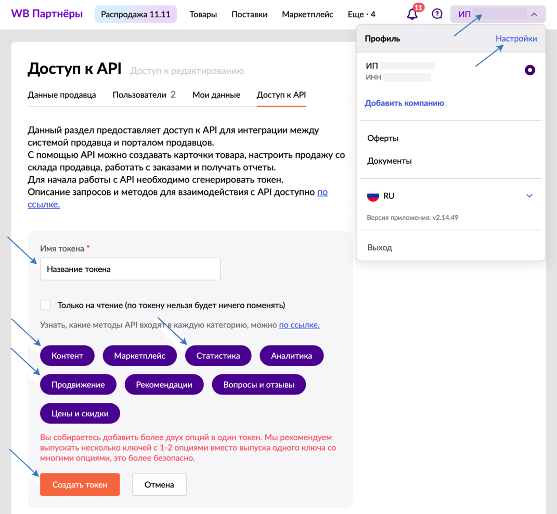Toggle the Контент category chip
This screenshot has width=557, height=514.
pos(67,355)
